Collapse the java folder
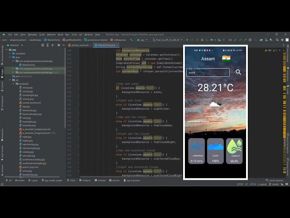The height and width of the screenshot is (218, 290). point(10,57)
